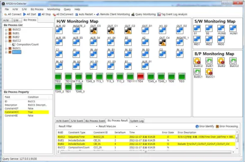
Task: Click the OUT_C3 warning device icon
Action: pos(94,31)
